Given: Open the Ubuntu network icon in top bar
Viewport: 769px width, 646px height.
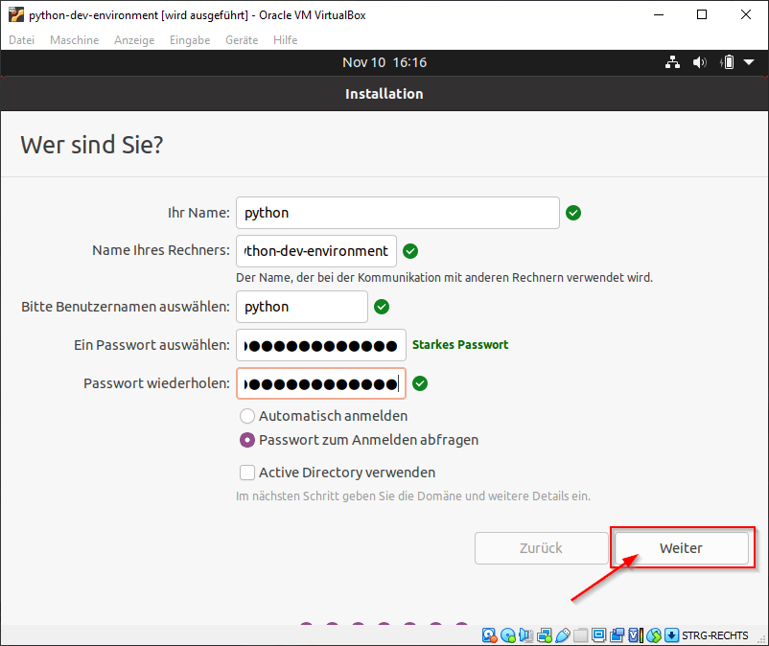Looking at the screenshot, I should (672, 61).
